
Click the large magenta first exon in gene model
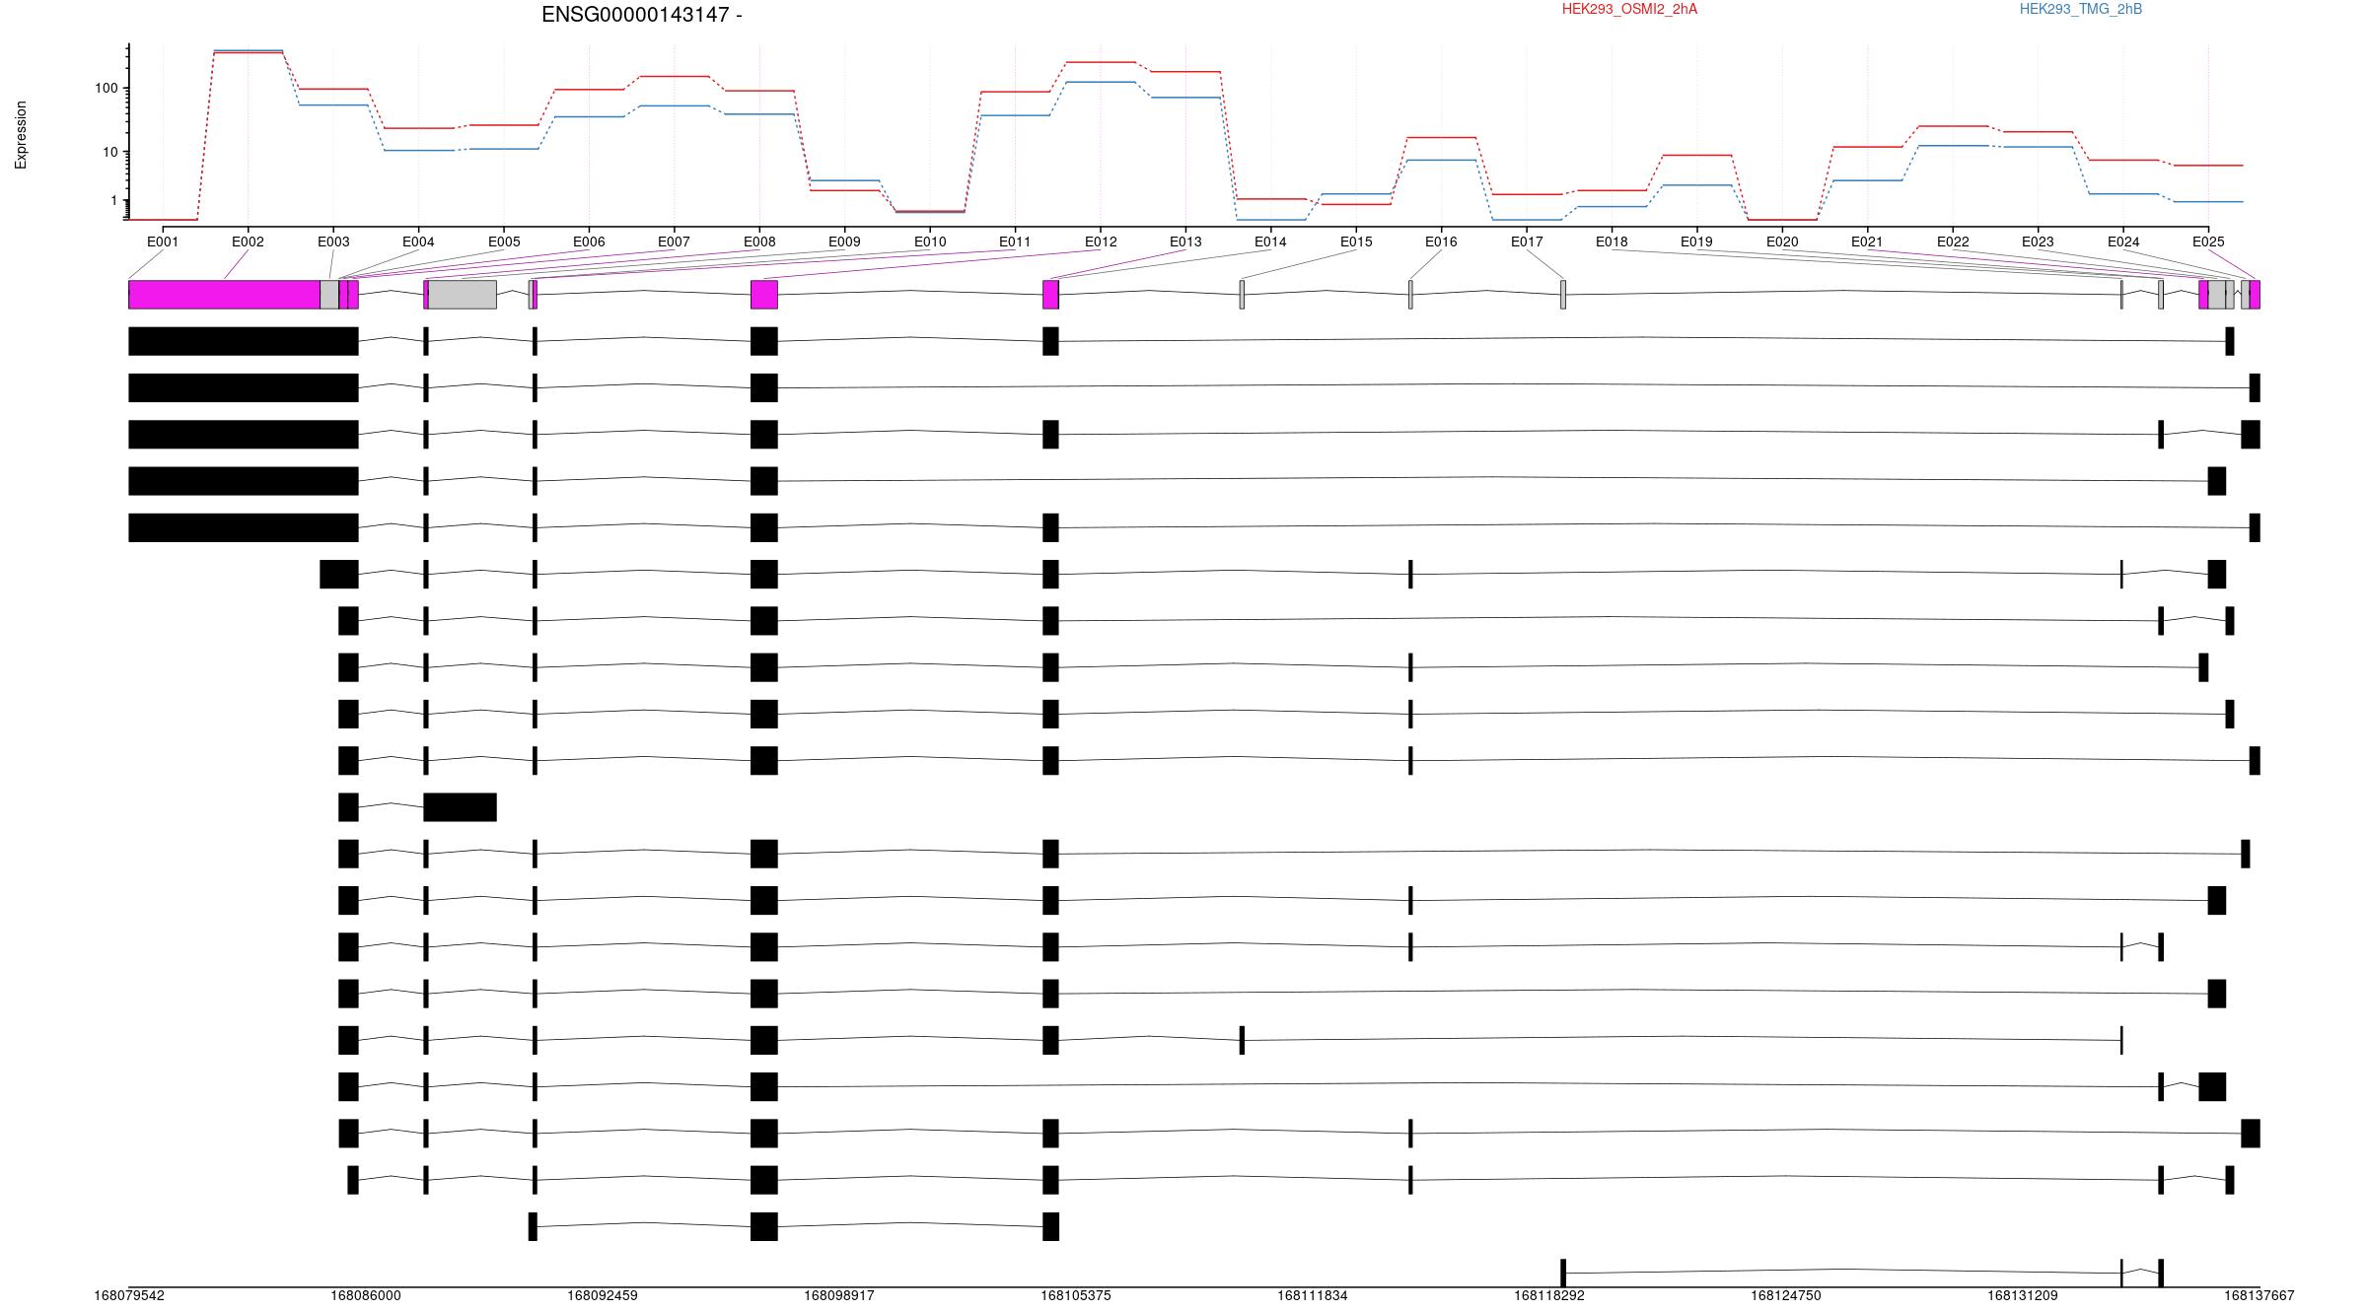coord(224,295)
